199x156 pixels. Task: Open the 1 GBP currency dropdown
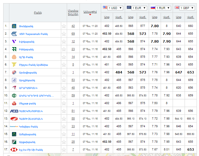(187, 8)
